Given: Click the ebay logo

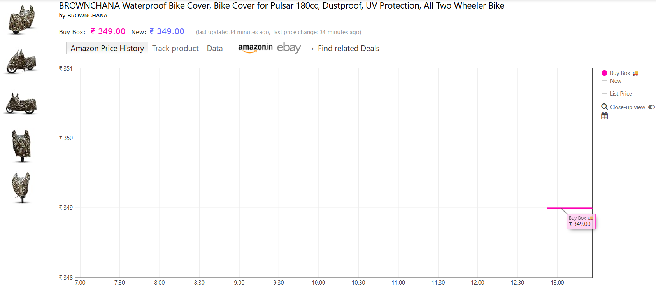Looking at the screenshot, I should click(x=289, y=48).
